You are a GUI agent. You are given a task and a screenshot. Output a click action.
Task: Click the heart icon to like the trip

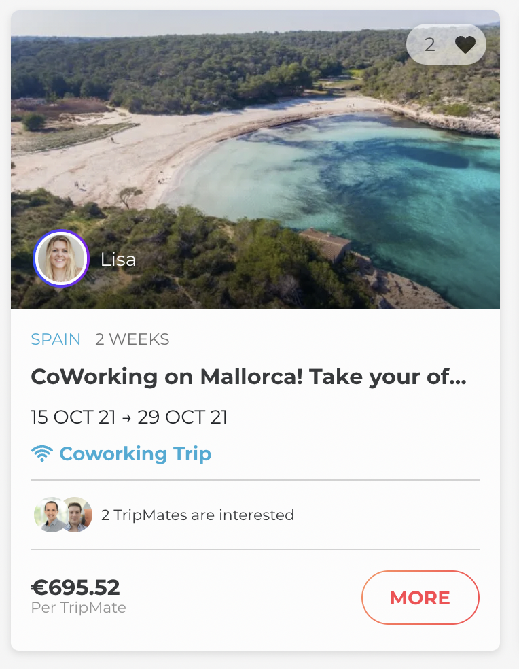coord(465,45)
